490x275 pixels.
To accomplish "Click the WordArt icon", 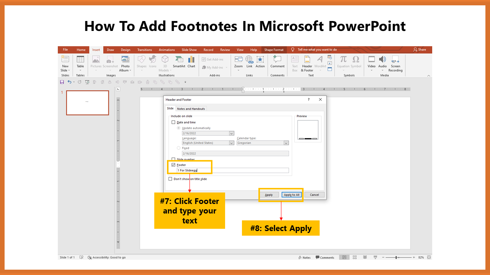I will pos(320,59).
